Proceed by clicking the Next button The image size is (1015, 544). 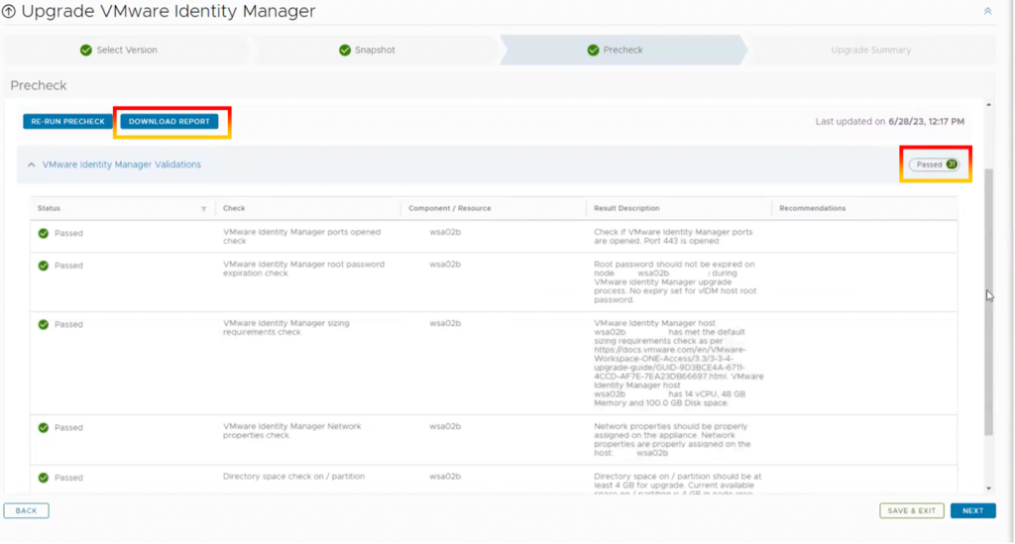pyautogui.click(x=972, y=511)
